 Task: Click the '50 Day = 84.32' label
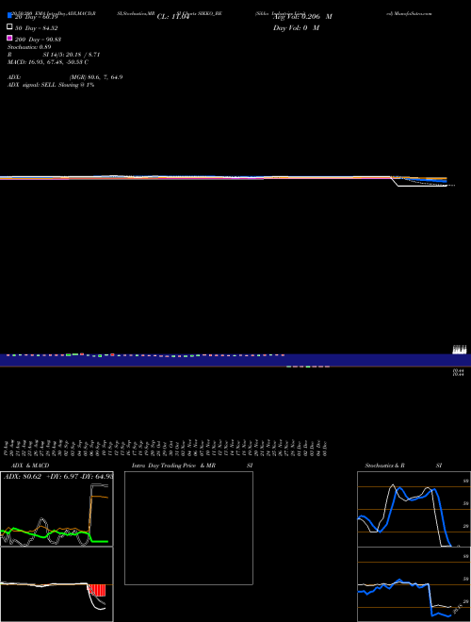pyautogui.click(x=36, y=28)
